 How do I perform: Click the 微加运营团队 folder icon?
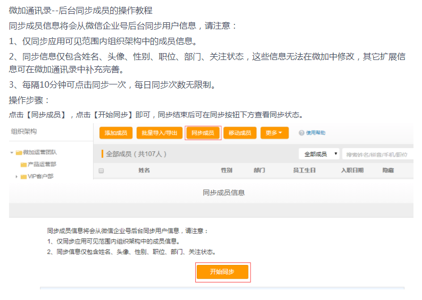pyautogui.click(x=19, y=152)
